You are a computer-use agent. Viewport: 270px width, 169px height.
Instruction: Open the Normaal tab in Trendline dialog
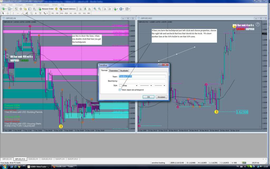[x=104, y=70]
